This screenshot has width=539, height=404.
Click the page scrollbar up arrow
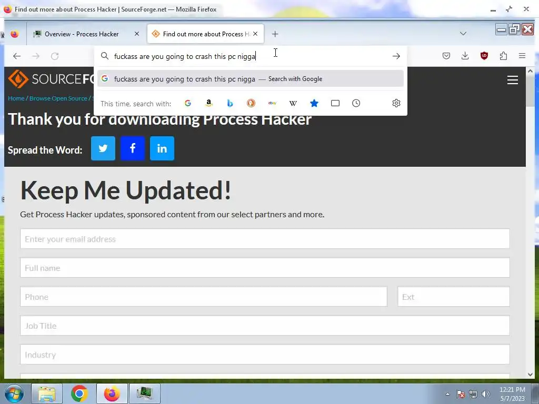(530, 71)
